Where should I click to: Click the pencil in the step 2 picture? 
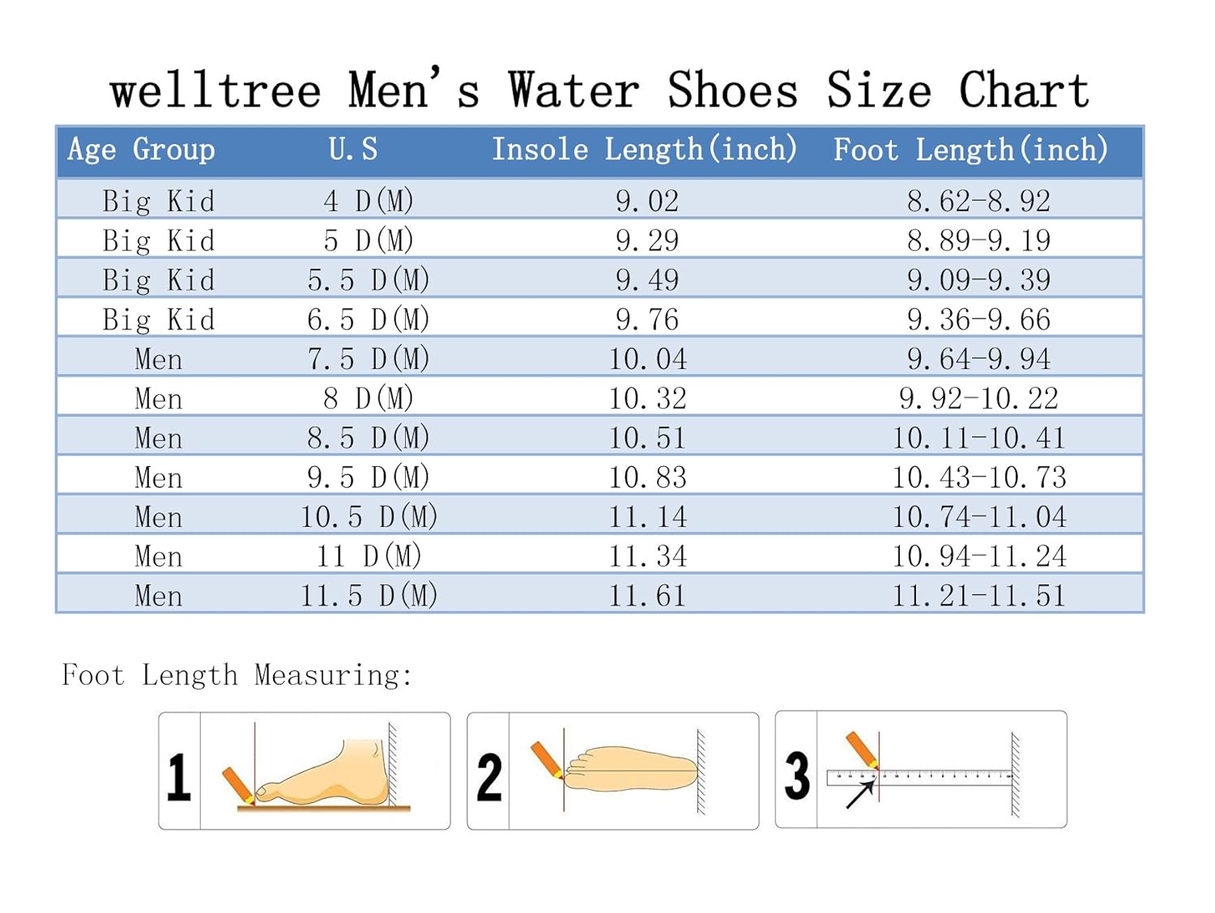click(x=547, y=759)
